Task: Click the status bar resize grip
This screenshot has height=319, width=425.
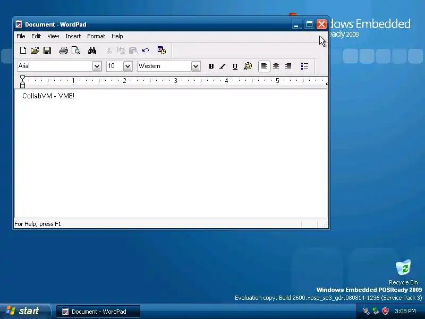Action: point(325,224)
